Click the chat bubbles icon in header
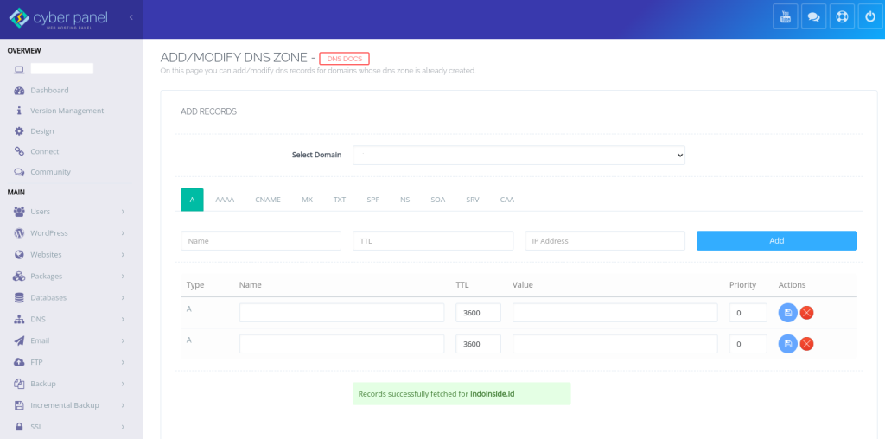 coord(812,16)
